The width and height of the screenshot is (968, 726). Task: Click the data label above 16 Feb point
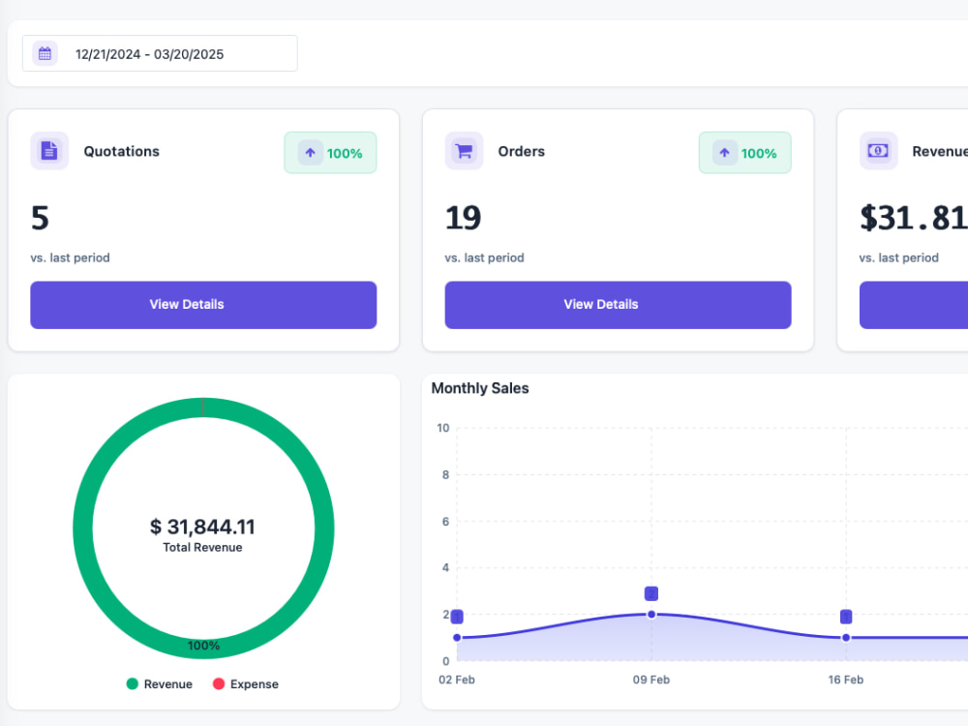(846, 617)
